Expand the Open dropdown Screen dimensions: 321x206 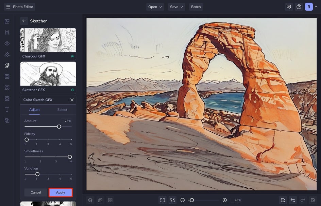click(155, 7)
